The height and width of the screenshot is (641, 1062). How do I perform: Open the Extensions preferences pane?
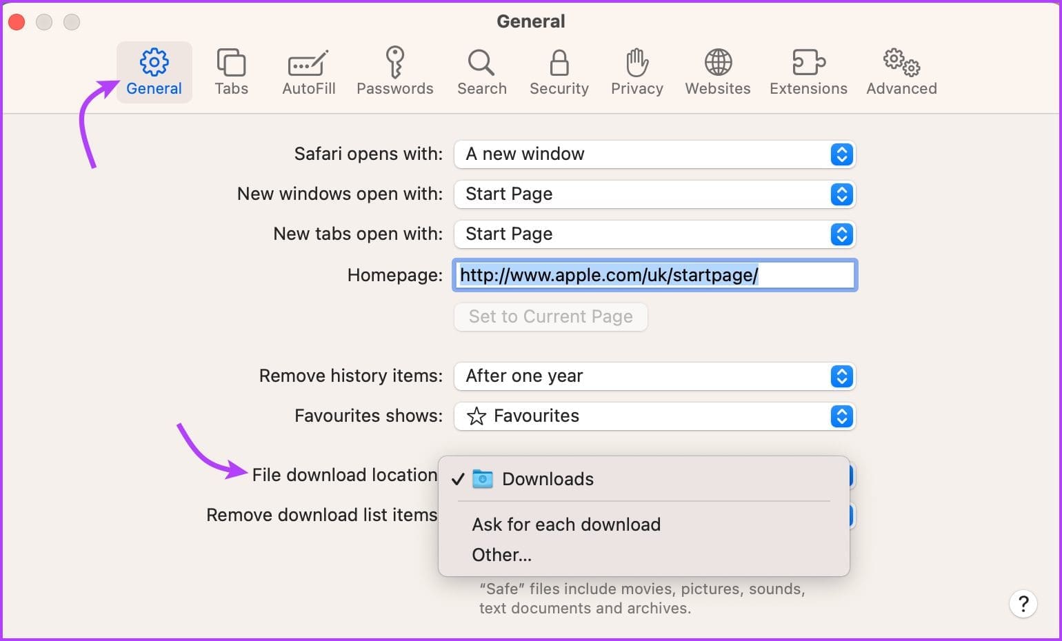[x=808, y=72]
